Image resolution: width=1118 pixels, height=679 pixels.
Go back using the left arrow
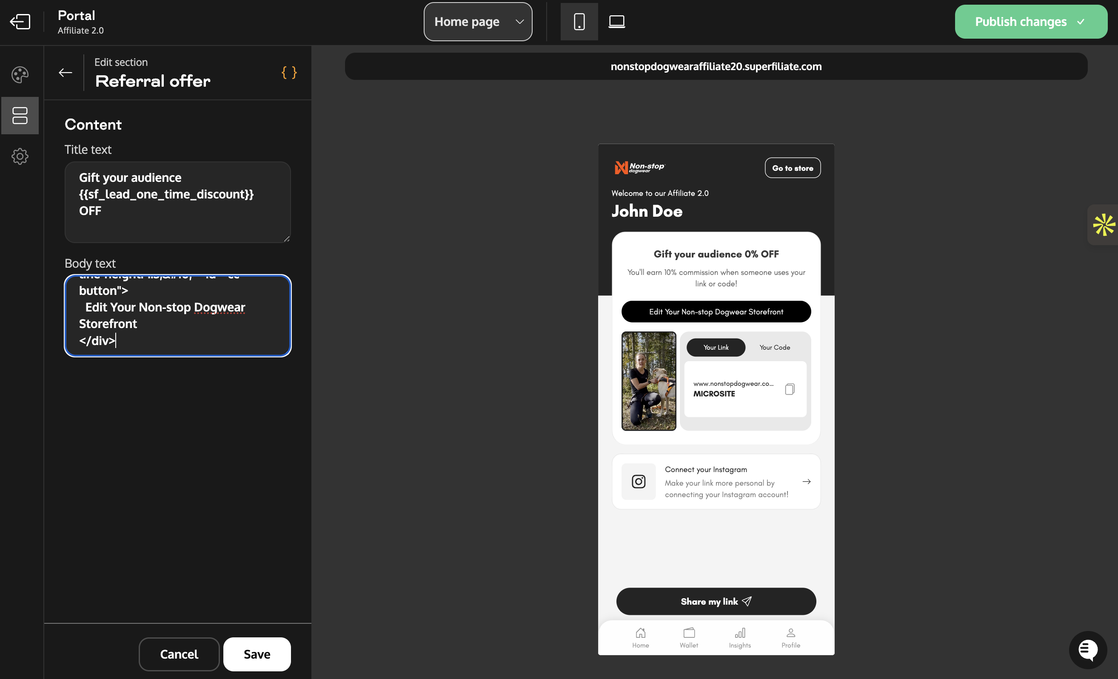point(66,73)
